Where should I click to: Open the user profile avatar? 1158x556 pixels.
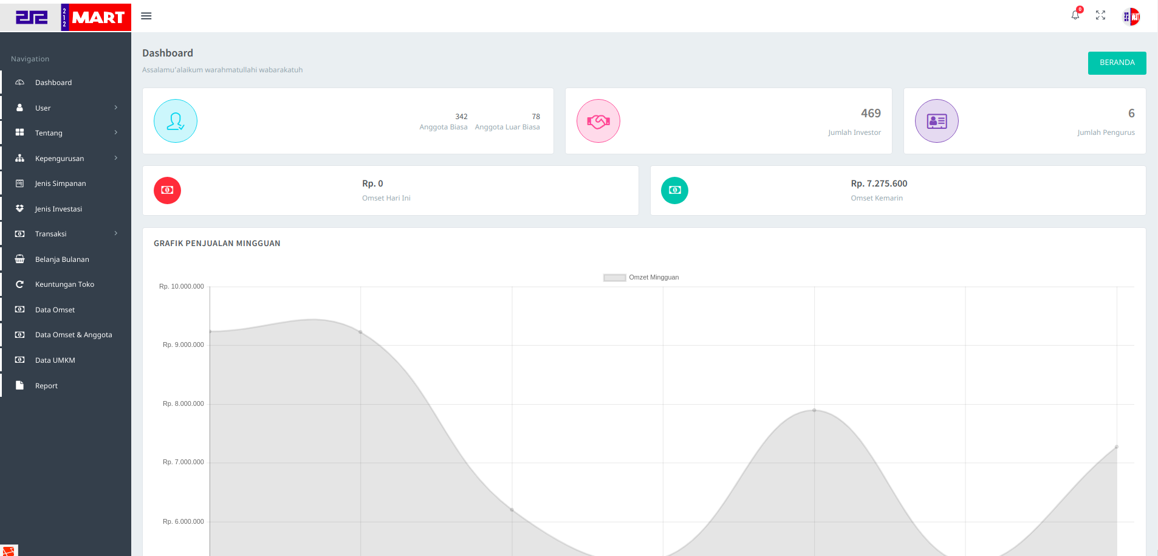click(x=1131, y=16)
